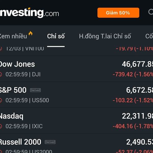
Task: Click the Dow Jones price 46,677.85
Action: pos(137,64)
